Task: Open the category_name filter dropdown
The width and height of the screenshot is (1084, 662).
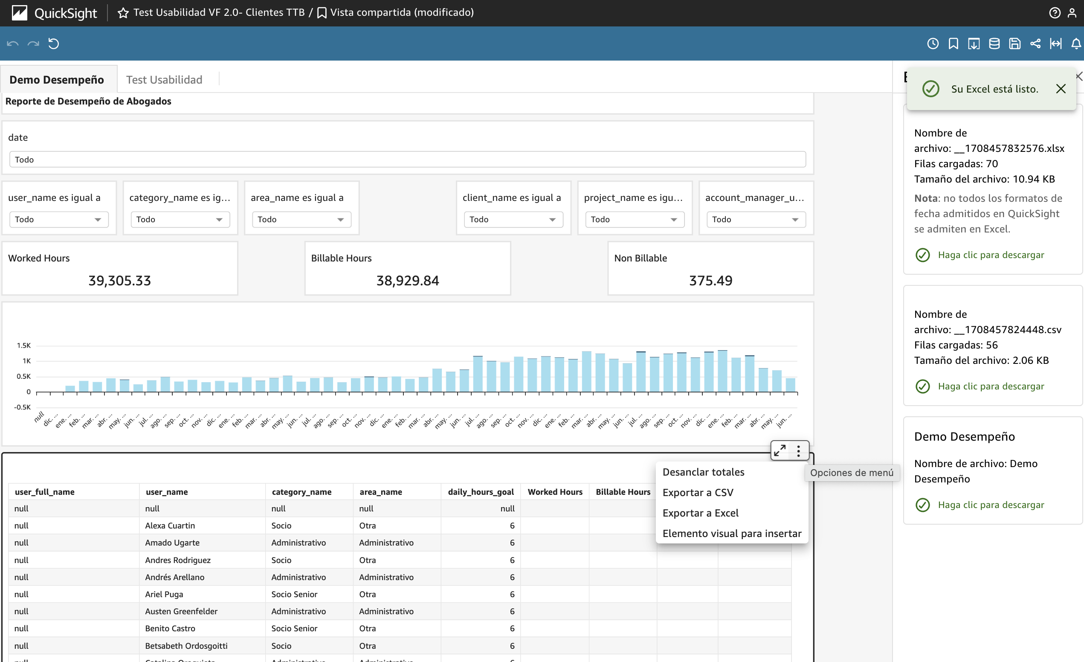Action: (180, 219)
